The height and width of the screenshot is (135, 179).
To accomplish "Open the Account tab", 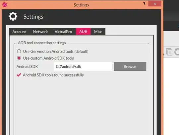I will pos(19,32).
